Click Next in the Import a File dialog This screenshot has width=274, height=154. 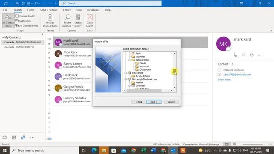coord(154,102)
